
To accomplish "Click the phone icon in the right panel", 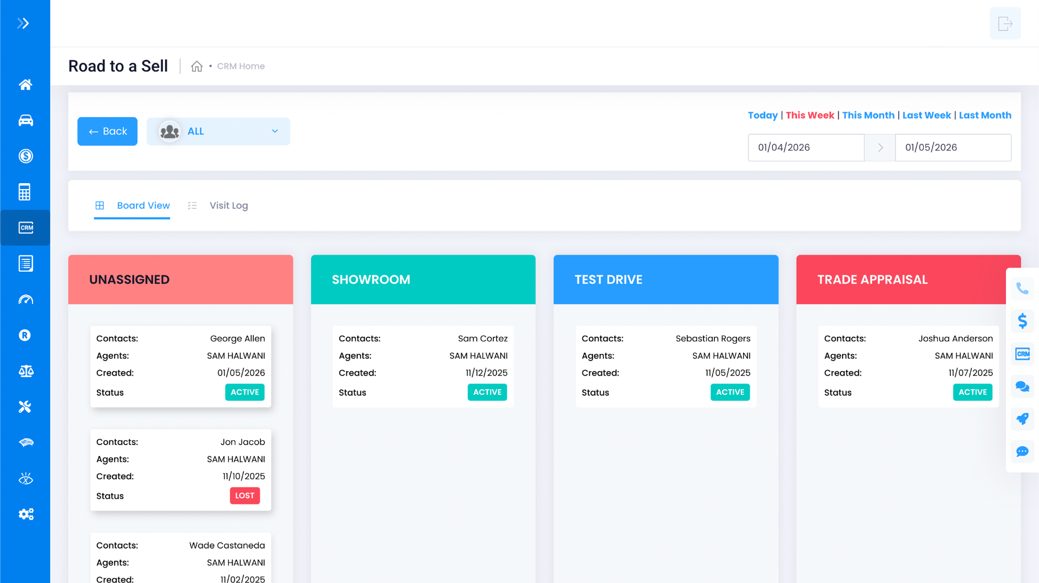I will [x=1022, y=289].
